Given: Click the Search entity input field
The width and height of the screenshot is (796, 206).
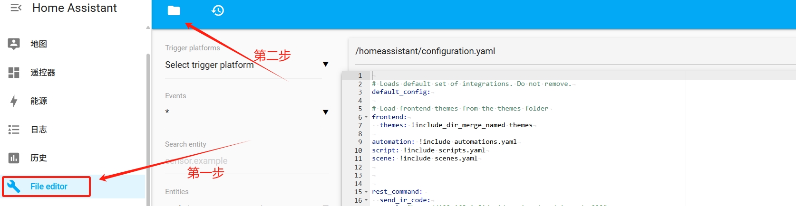Looking at the screenshot, I should pyautogui.click(x=247, y=161).
